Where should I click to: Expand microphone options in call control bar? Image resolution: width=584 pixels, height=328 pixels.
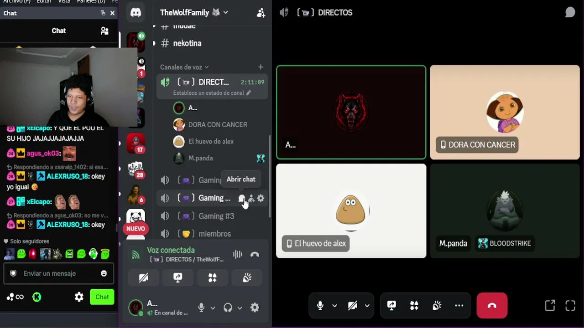[334, 306]
